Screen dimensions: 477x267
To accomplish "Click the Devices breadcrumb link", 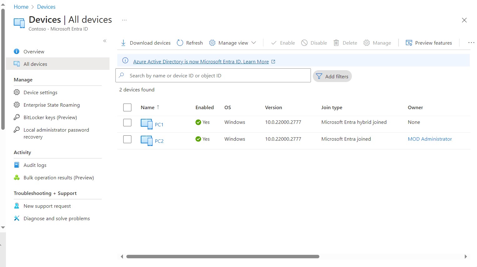I will (x=46, y=7).
